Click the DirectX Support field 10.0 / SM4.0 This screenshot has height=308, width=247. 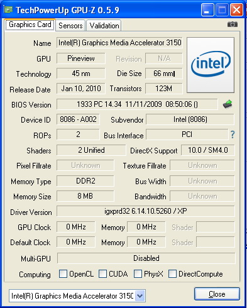tap(208, 150)
